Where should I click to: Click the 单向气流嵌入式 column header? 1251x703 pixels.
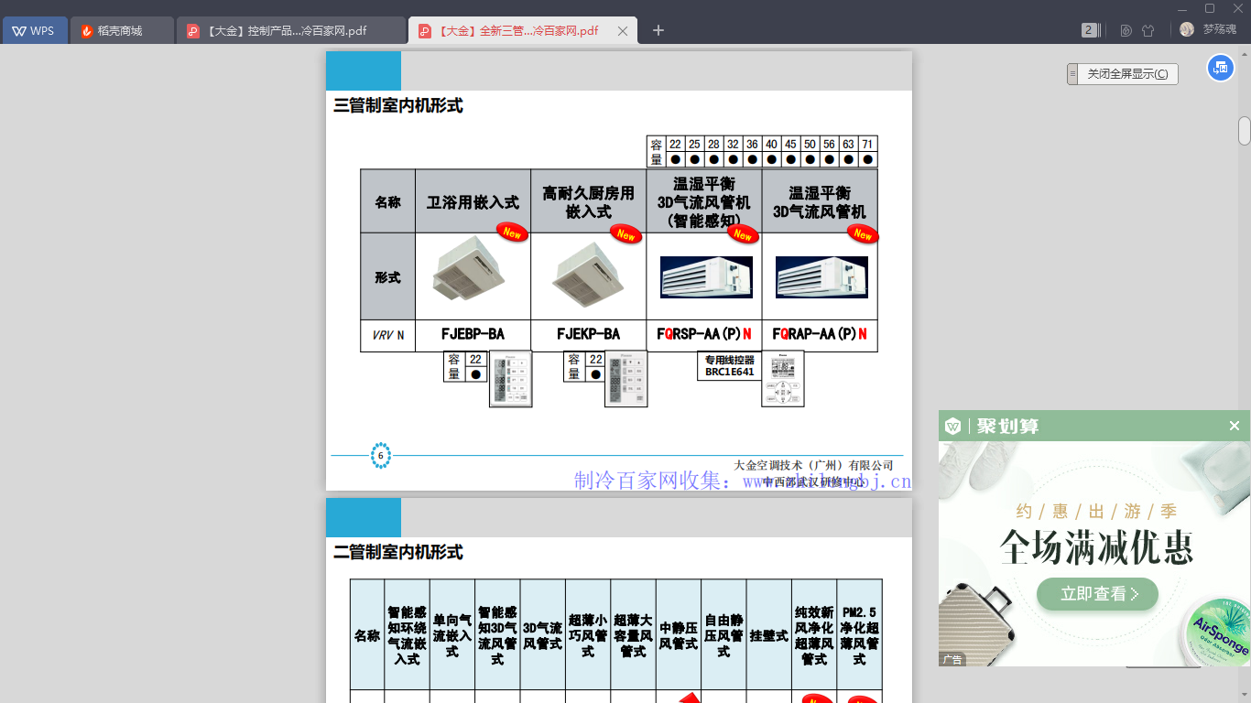(452, 635)
